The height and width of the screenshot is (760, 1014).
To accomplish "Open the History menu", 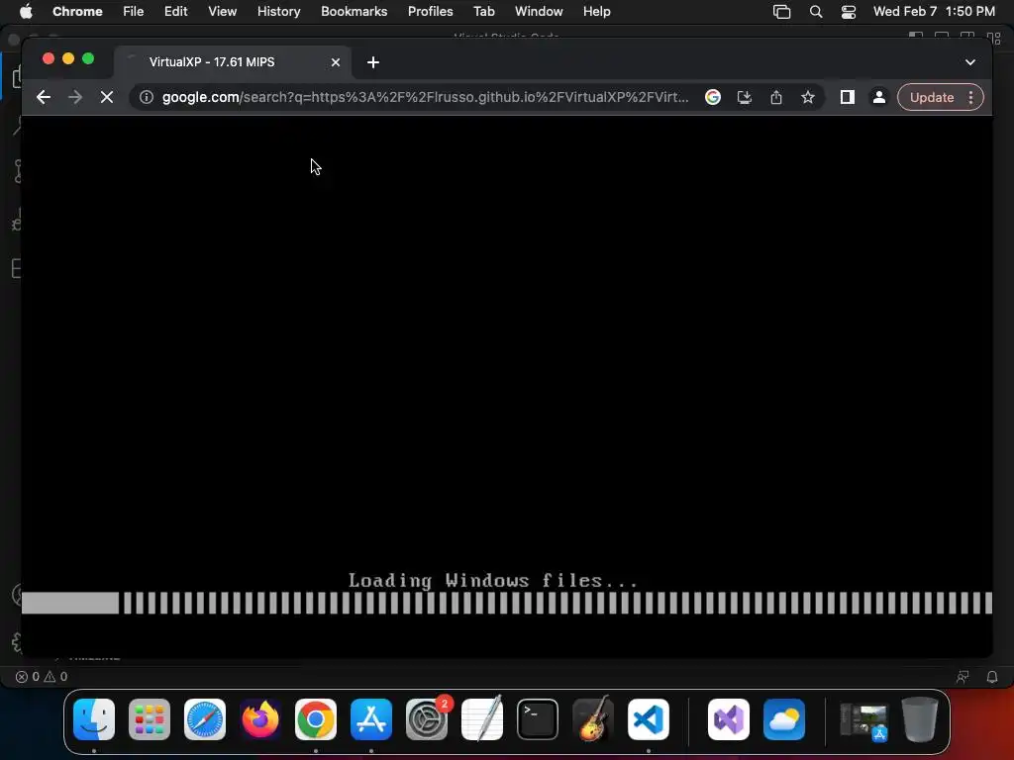I will [278, 11].
